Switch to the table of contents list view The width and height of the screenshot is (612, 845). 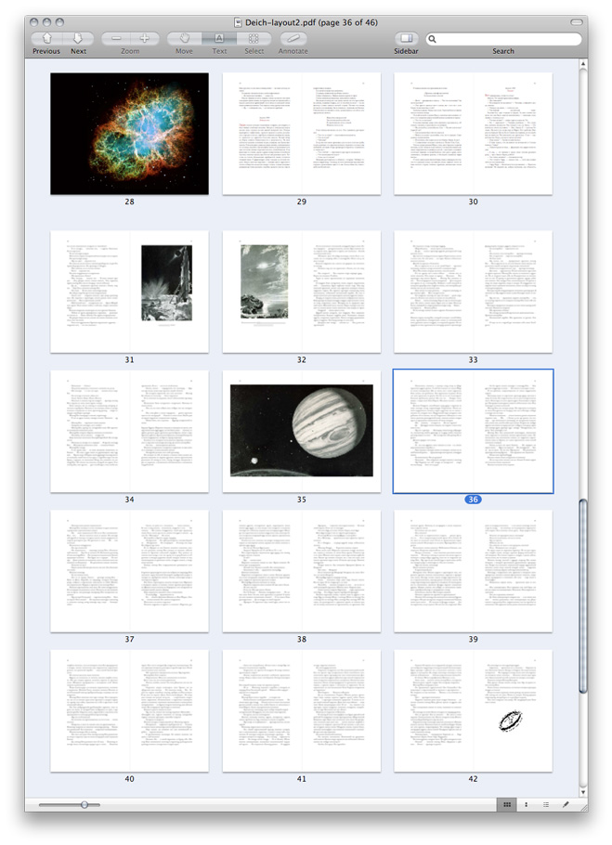pyautogui.click(x=545, y=804)
